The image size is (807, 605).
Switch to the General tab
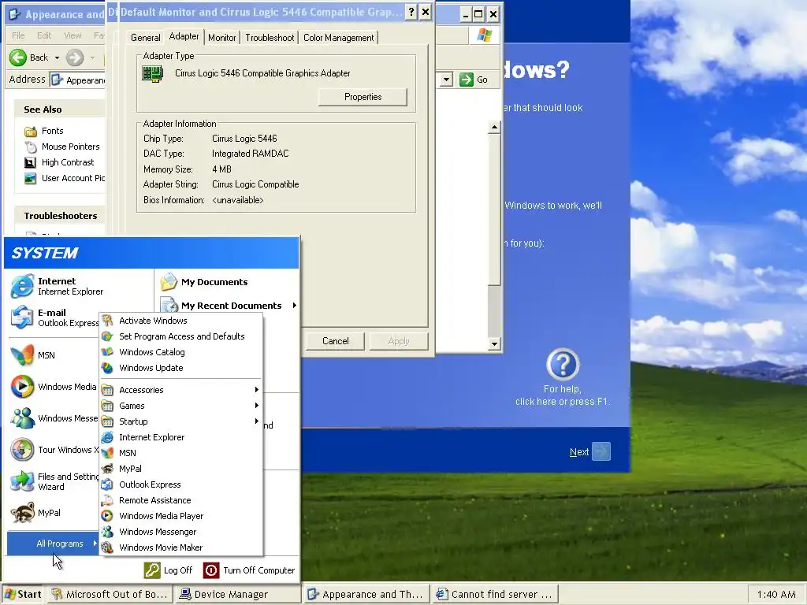coord(146,38)
